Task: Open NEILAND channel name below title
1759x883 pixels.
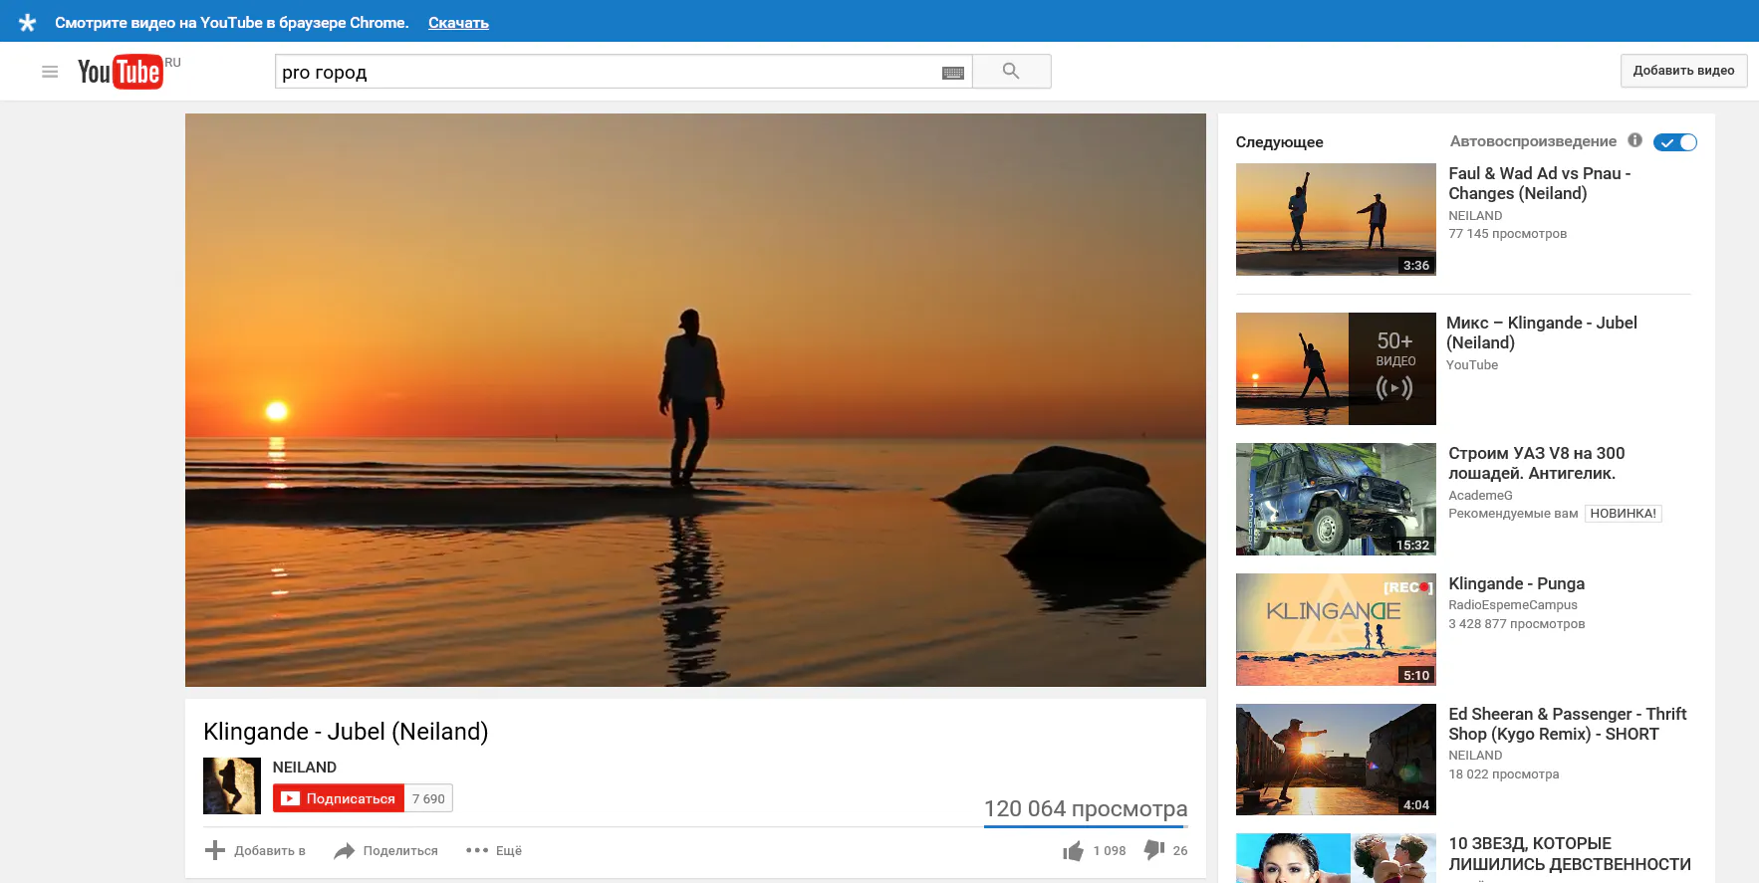Action: (x=305, y=768)
